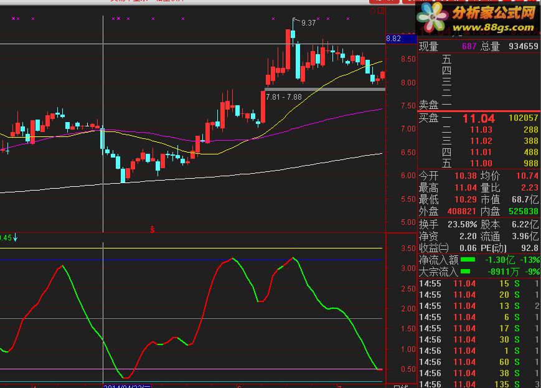
Task: Click the blue 8.82 crosshair price tag
Action: pos(401,39)
